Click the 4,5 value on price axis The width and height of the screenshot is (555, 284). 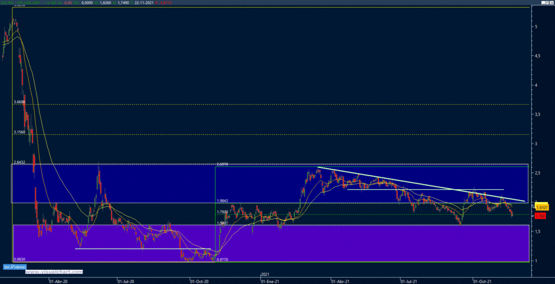537,56
